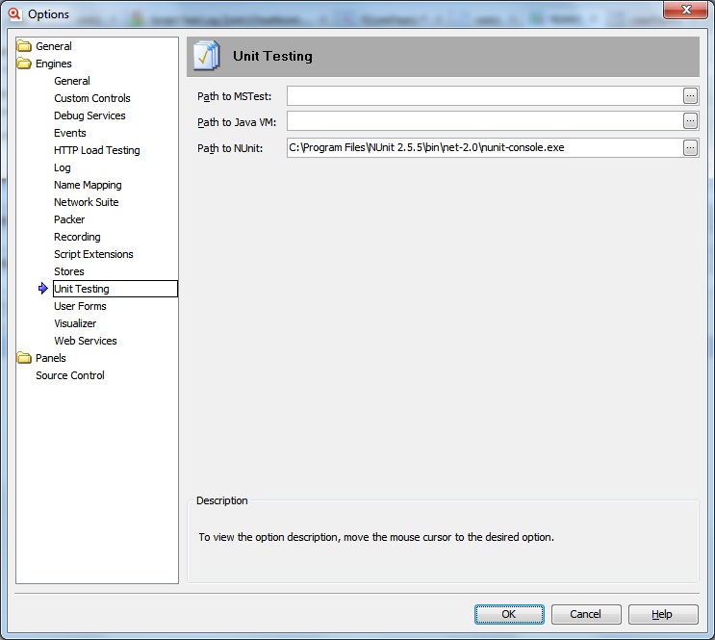This screenshot has width=715, height=640.
Task: Browse for the NUnit executable path
Action: point(690,147)
